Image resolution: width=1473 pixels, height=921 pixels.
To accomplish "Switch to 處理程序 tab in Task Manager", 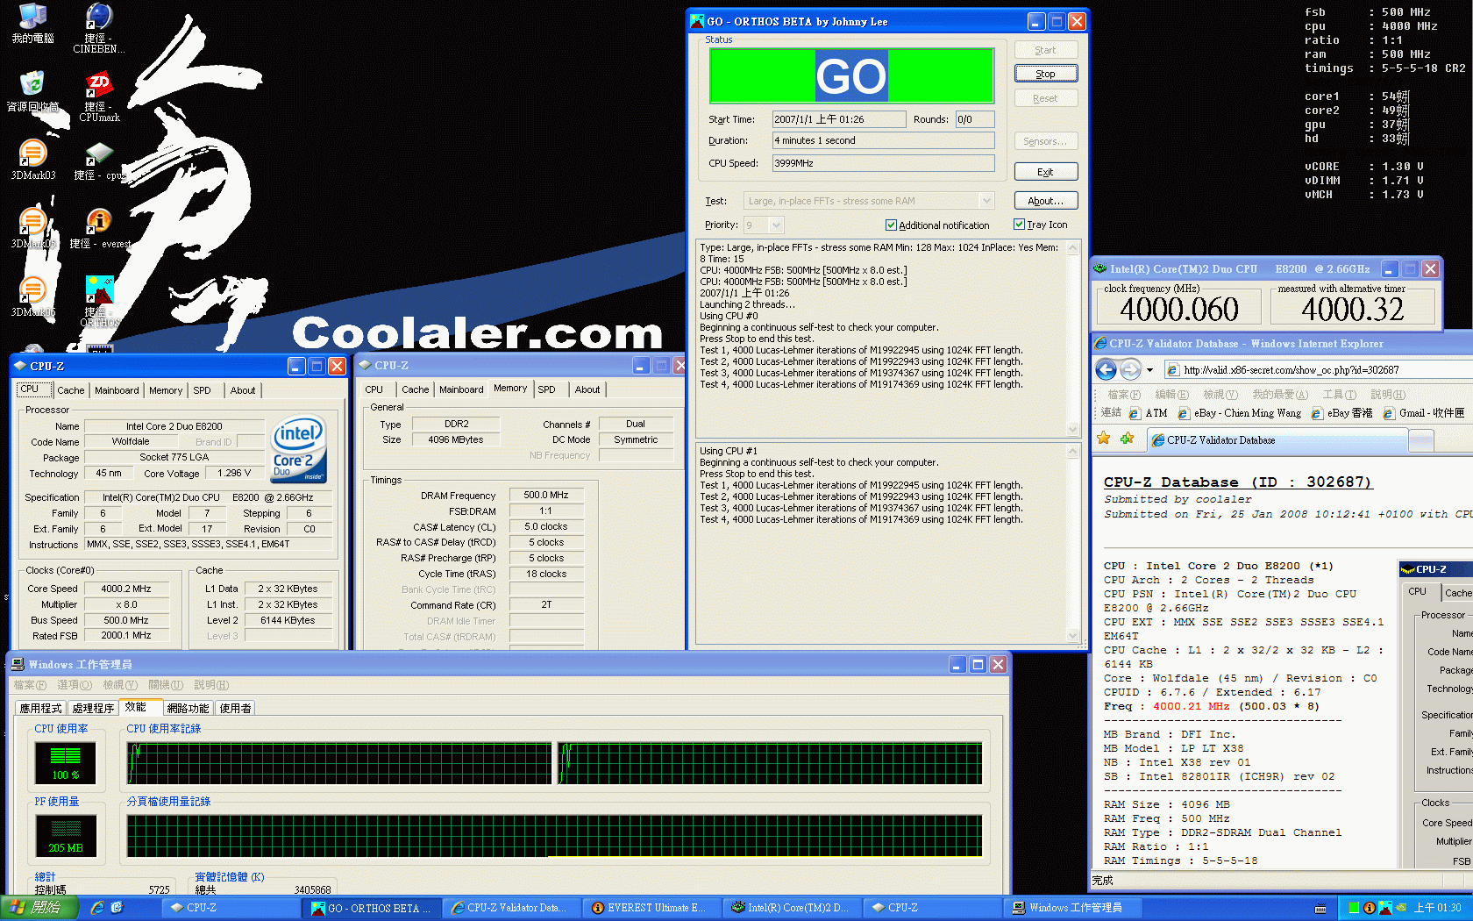I will [94, 708].
